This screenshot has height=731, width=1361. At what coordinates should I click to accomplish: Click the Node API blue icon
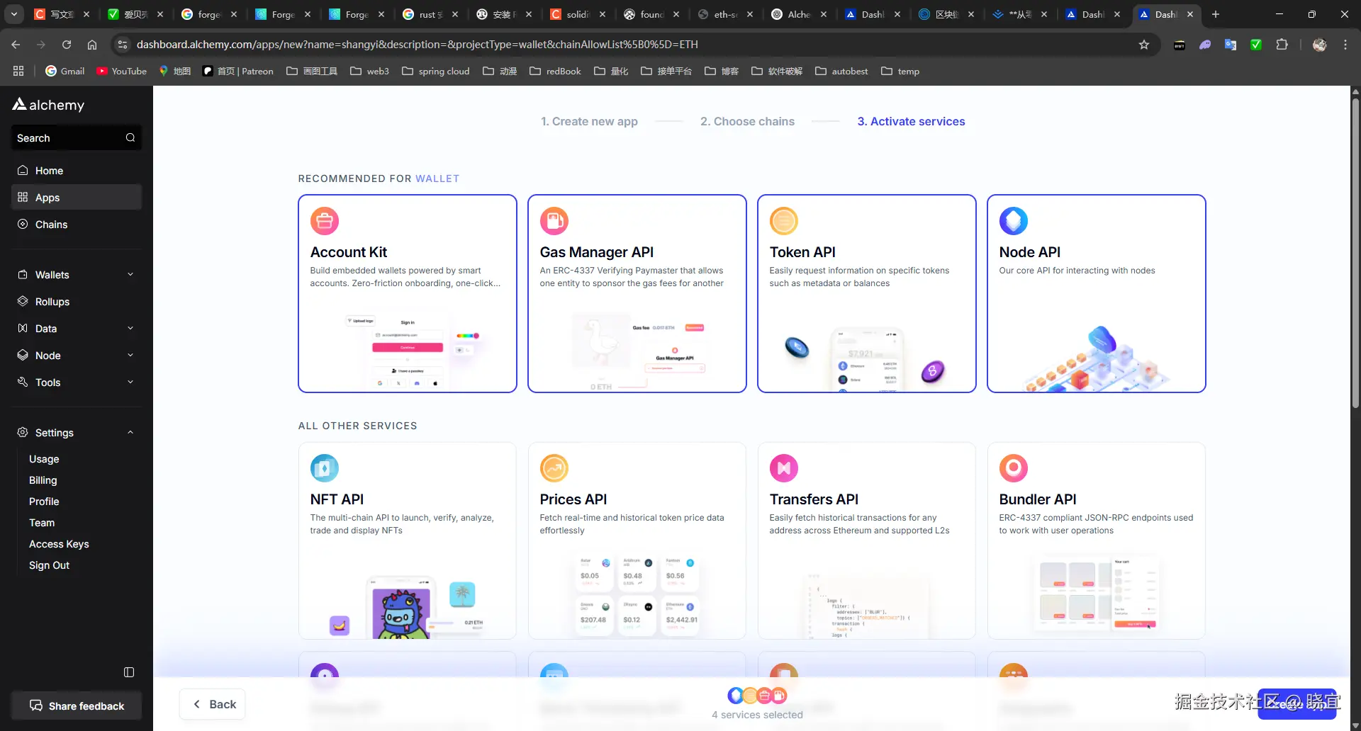[x=1014, y=221]
